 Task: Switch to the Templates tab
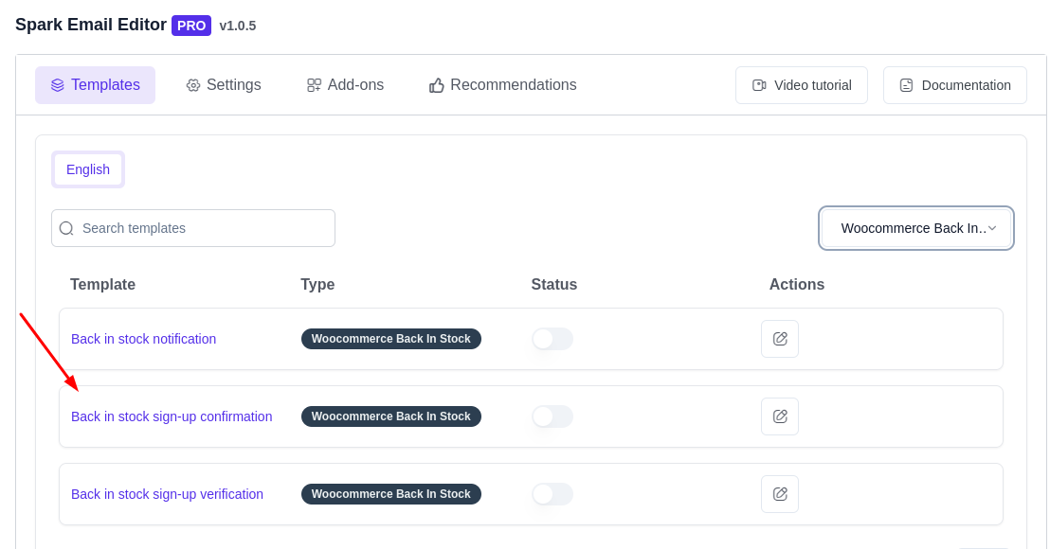(x=95, y=85)
